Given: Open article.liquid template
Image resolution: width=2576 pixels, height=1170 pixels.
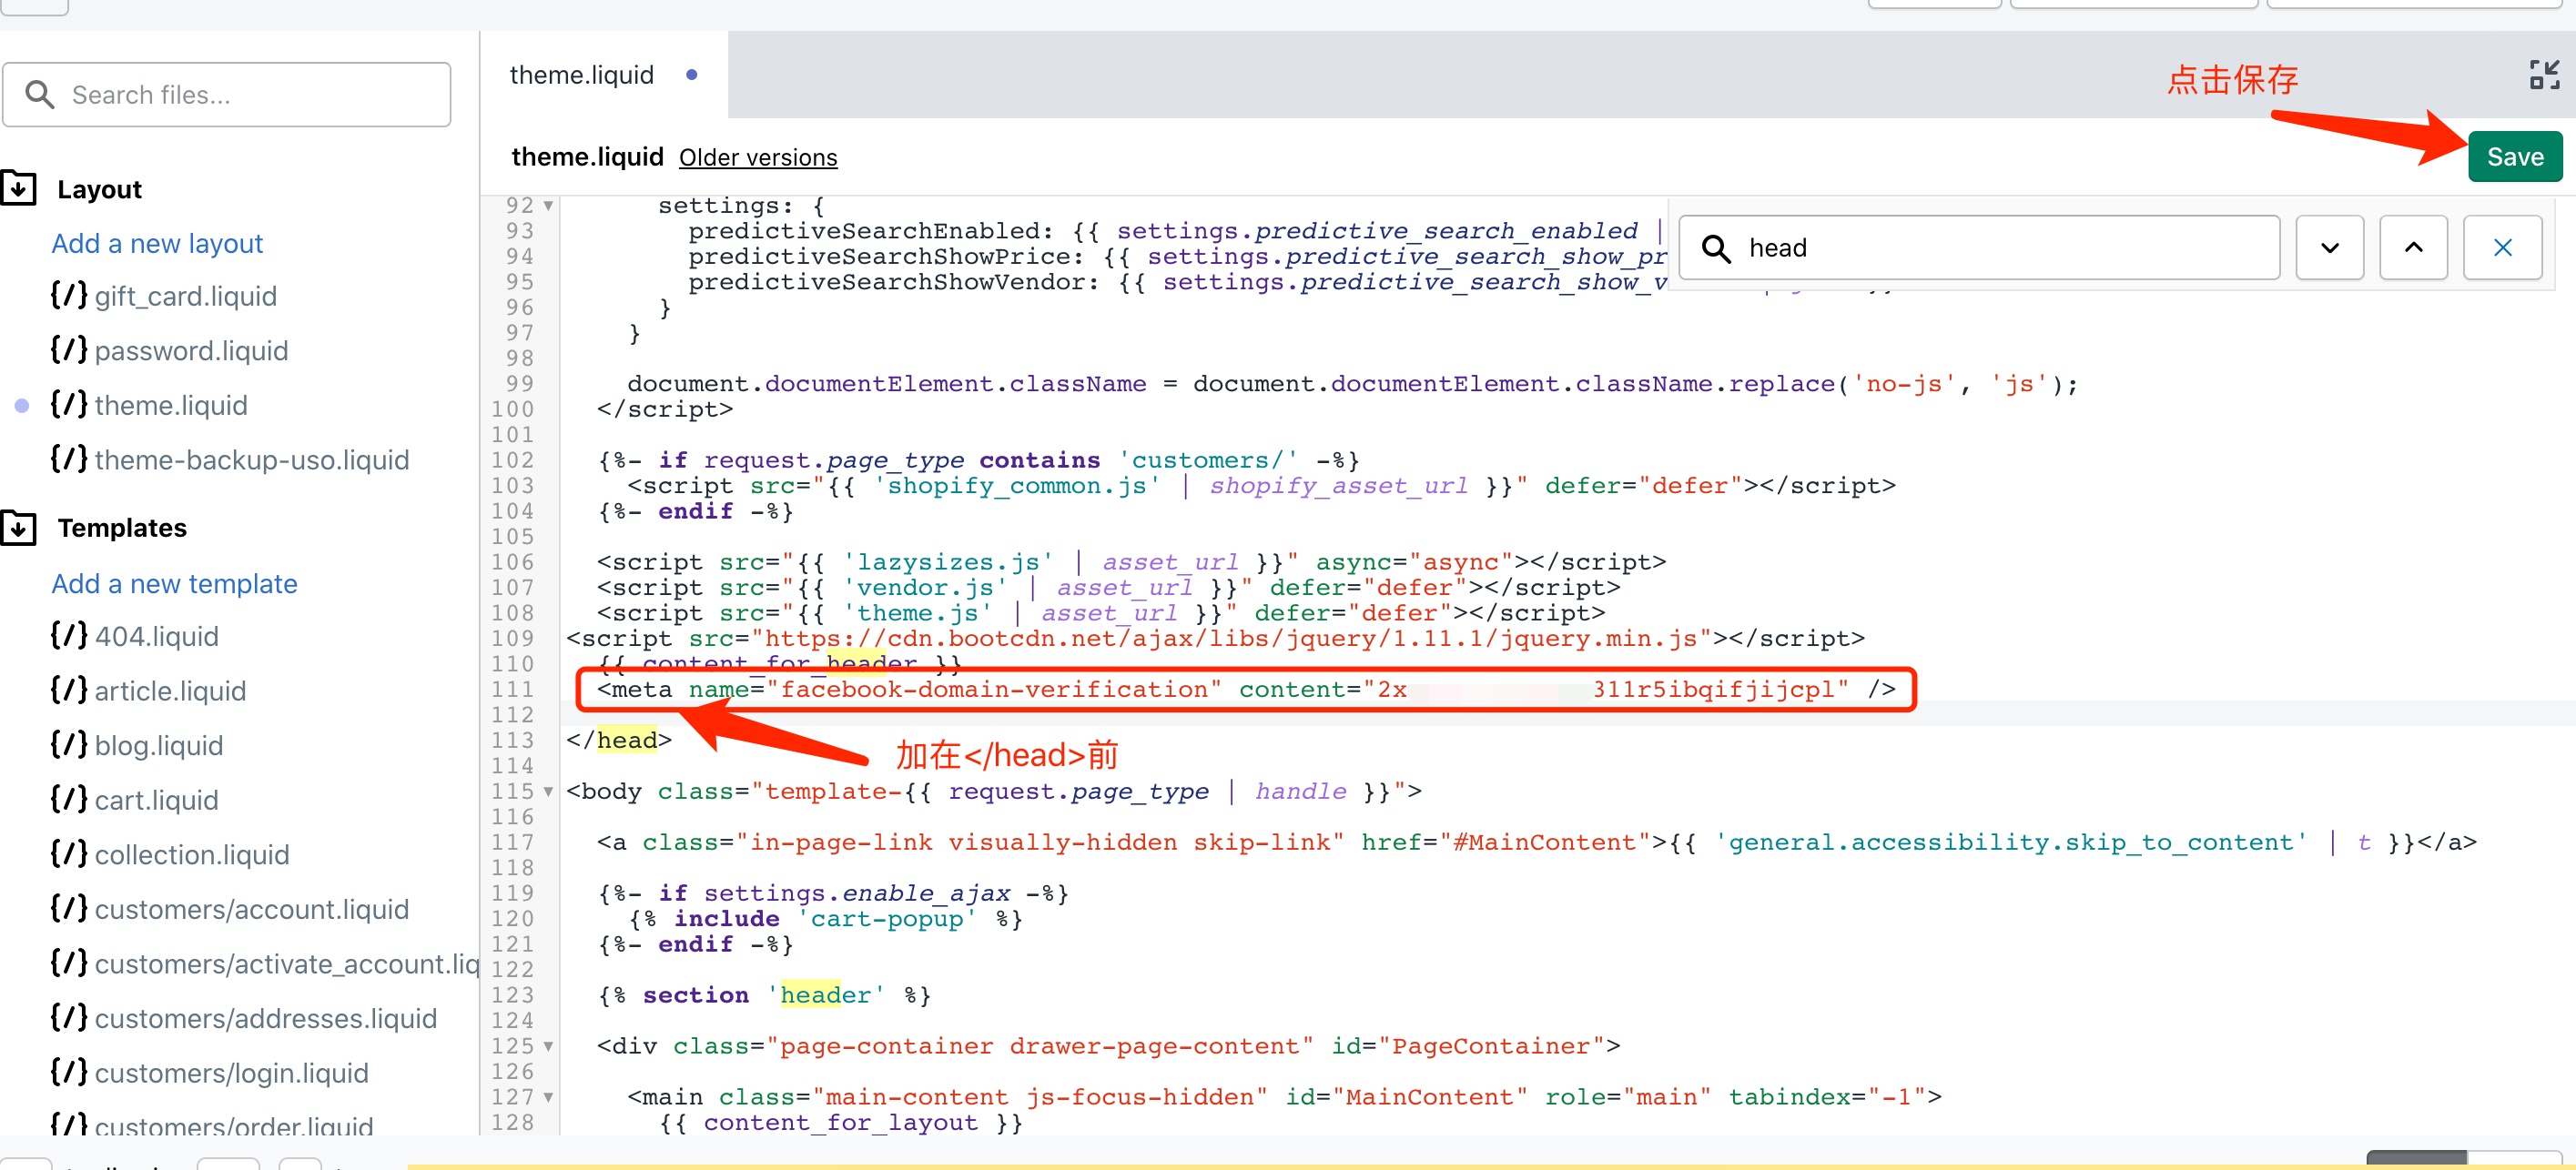Looking at the screenshot, I should 170,691.
